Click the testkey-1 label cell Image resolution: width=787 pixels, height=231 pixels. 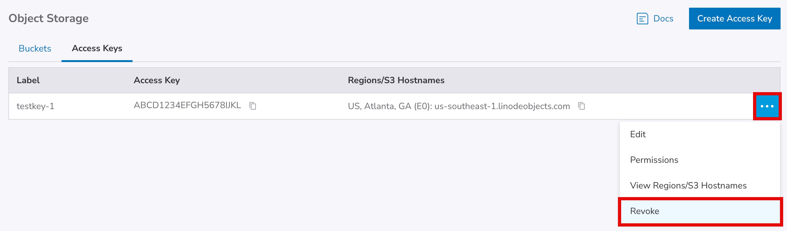36,106
